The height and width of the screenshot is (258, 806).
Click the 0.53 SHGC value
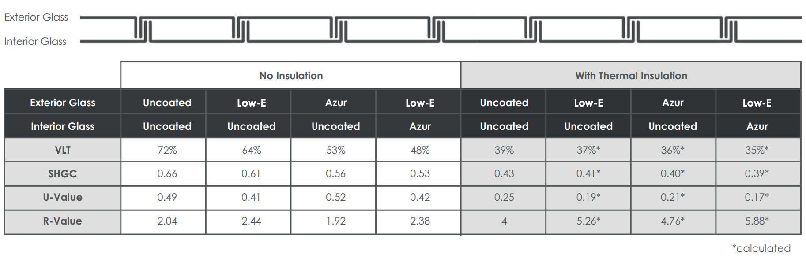[x=420, y=174]
